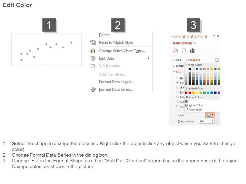246x184 pixels.
Task: Select the No fill radio button
Action: (178, 78)
